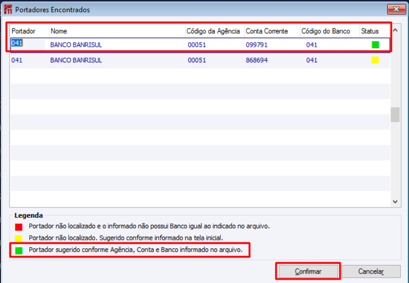This screenshot has width=409, height=283.
Task: Click the scroll down arrow of the list
Action: (x=395, y=201)
